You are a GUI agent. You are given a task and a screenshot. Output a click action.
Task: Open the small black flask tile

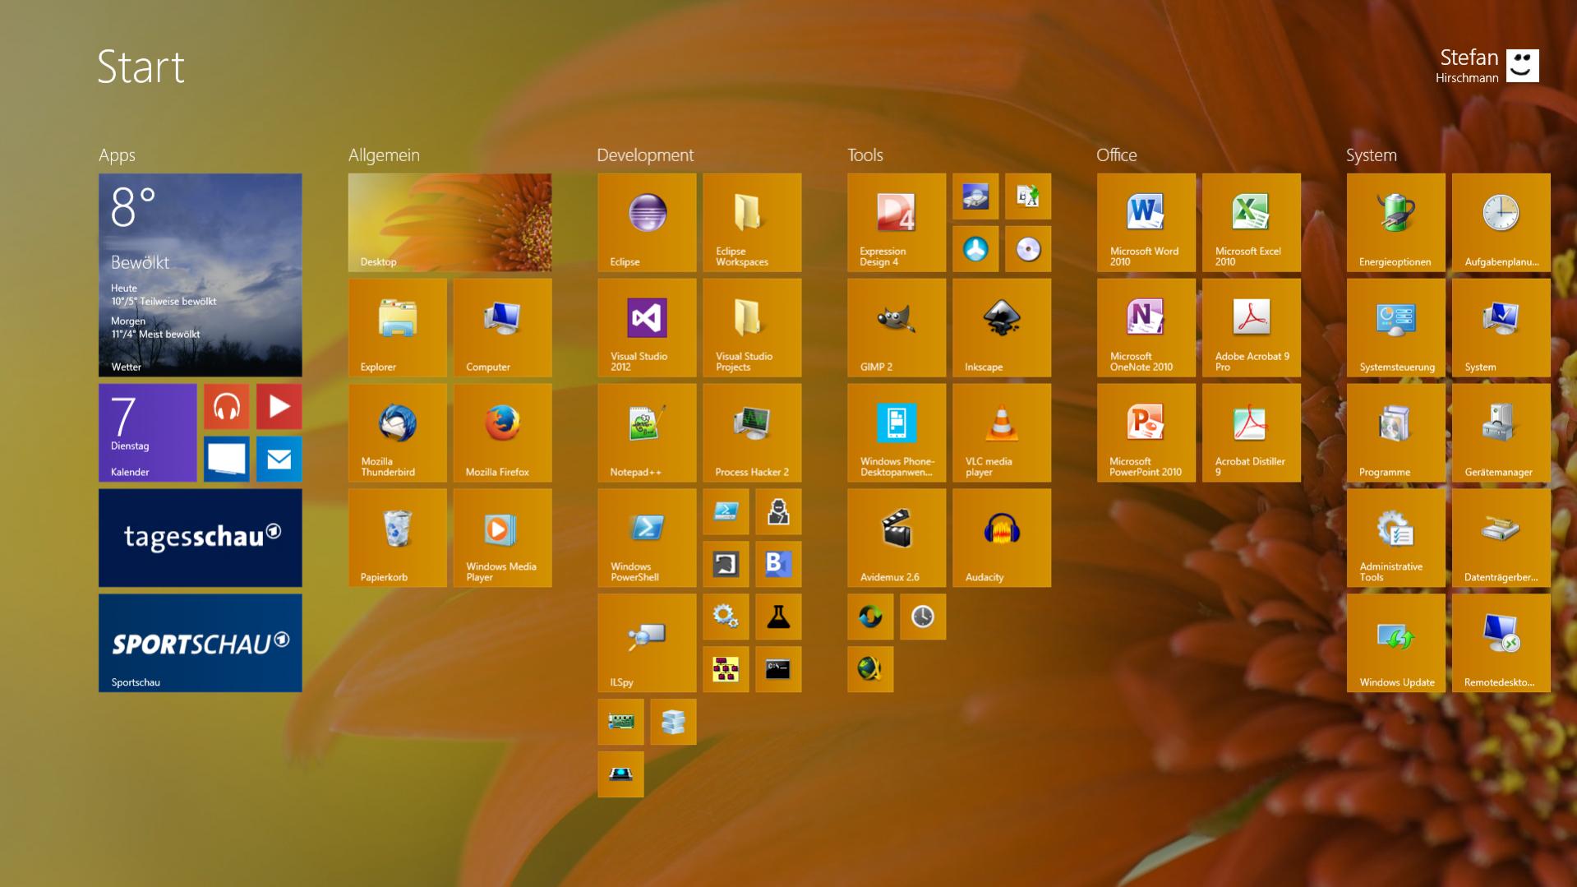click(x=779, y=617)
